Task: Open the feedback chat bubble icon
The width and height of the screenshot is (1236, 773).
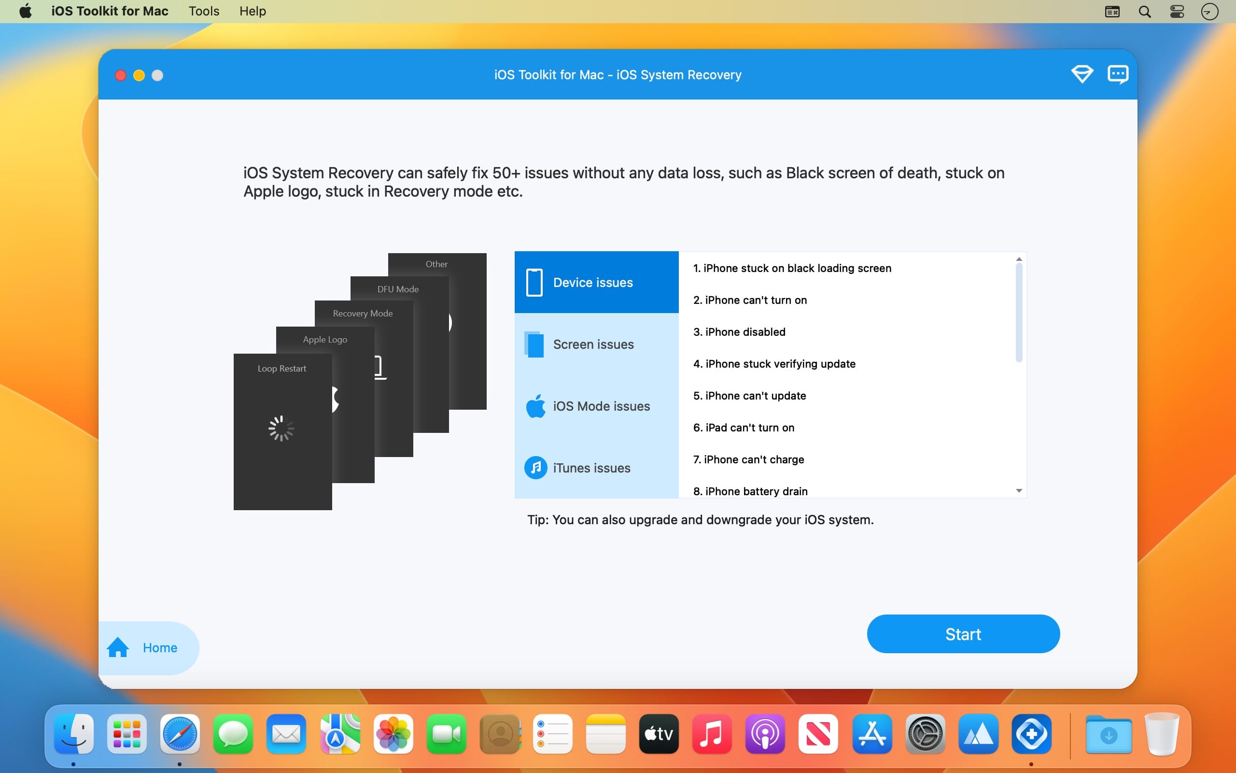Action: pos(1118,74)
